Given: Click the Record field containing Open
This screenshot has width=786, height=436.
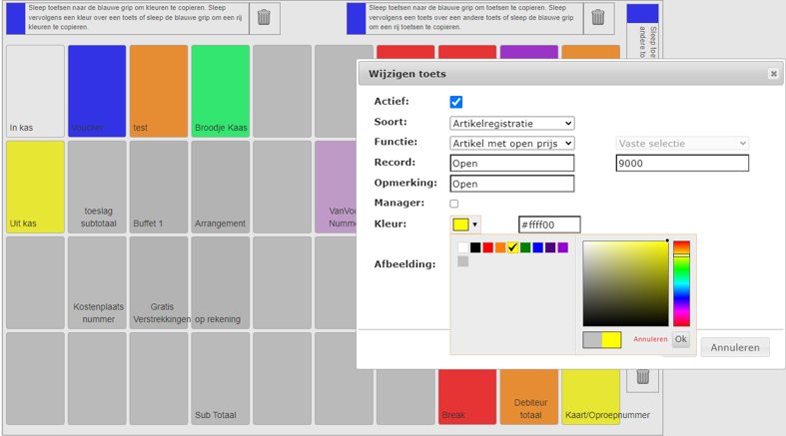Looking at the screenshot, I should point(511,164).
